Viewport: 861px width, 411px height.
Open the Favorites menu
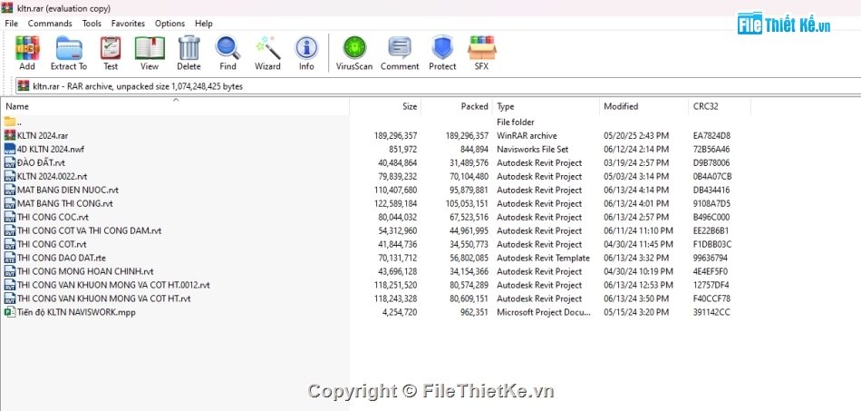(128, 23)
